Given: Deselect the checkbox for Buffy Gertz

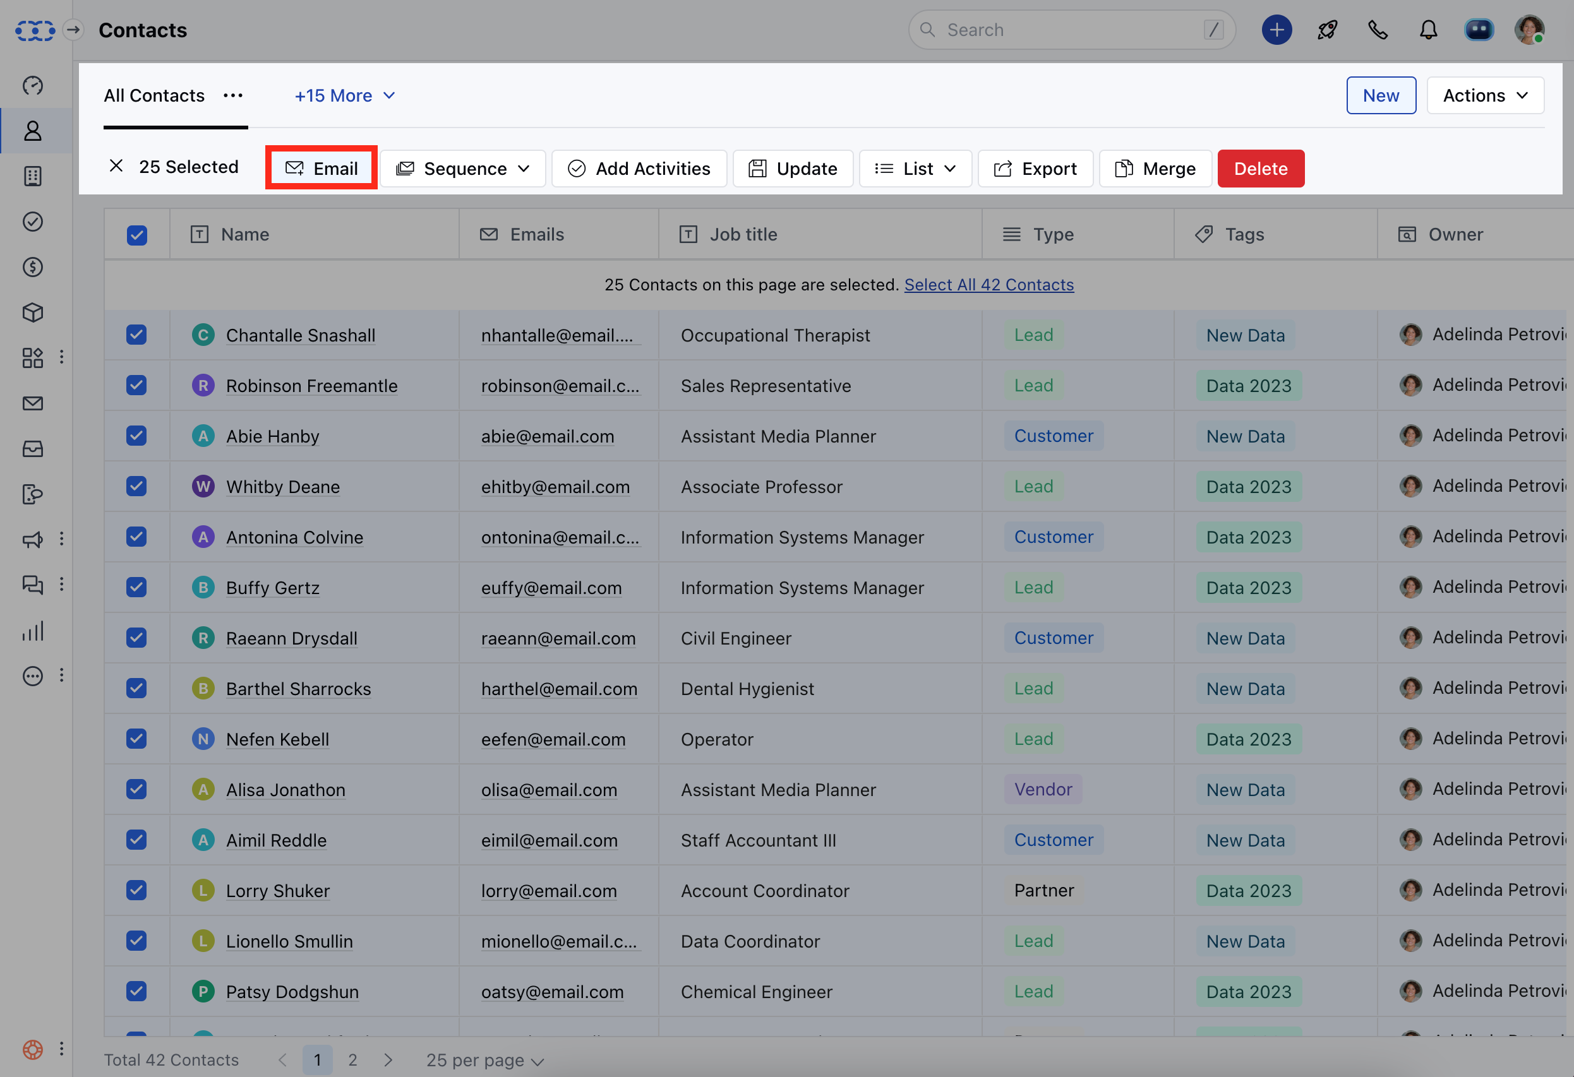Looking at the screenshot, I should pyautogui.click(x=137, y=587).
